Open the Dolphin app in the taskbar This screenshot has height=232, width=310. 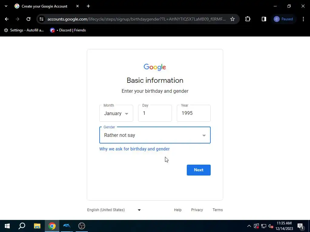(67, 226)
